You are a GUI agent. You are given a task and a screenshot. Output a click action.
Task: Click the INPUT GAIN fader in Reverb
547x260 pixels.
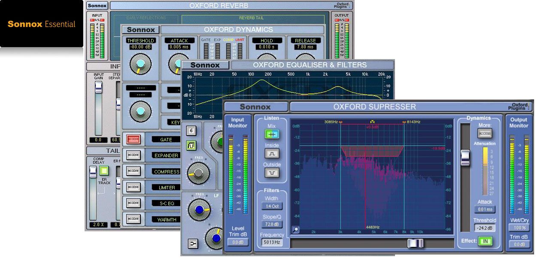point(99,88)
